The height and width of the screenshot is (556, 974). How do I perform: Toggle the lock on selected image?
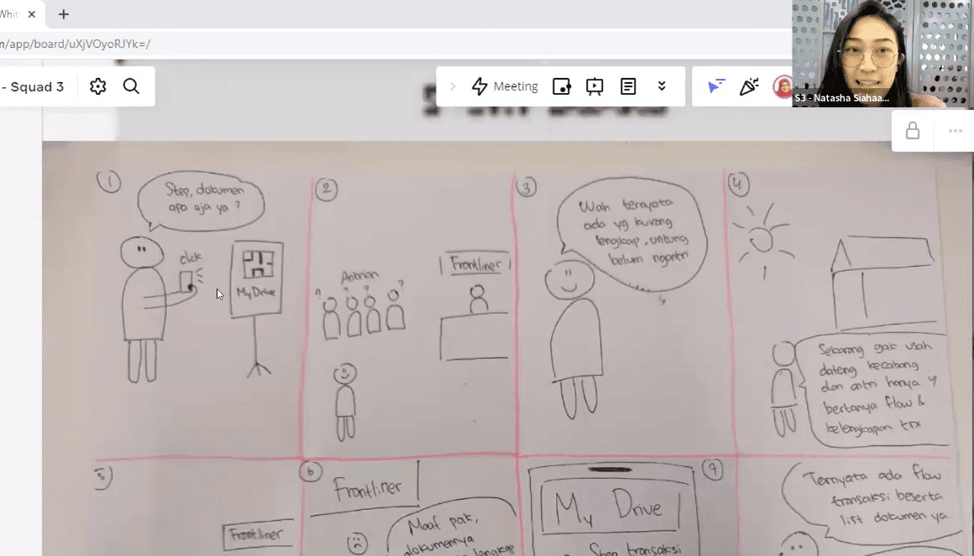coord(913,131)
